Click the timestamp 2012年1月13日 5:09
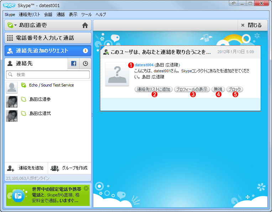The height and width of the screenshot is (212, 272). click(x=236, y=52)
